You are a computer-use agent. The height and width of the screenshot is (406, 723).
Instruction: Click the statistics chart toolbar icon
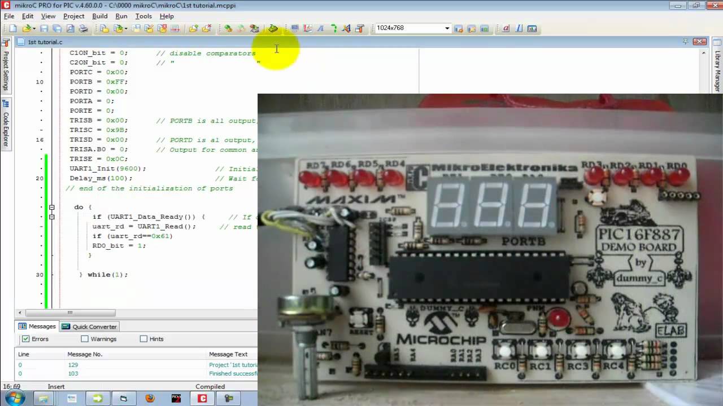pyautogui.click(x=532, y=28)
